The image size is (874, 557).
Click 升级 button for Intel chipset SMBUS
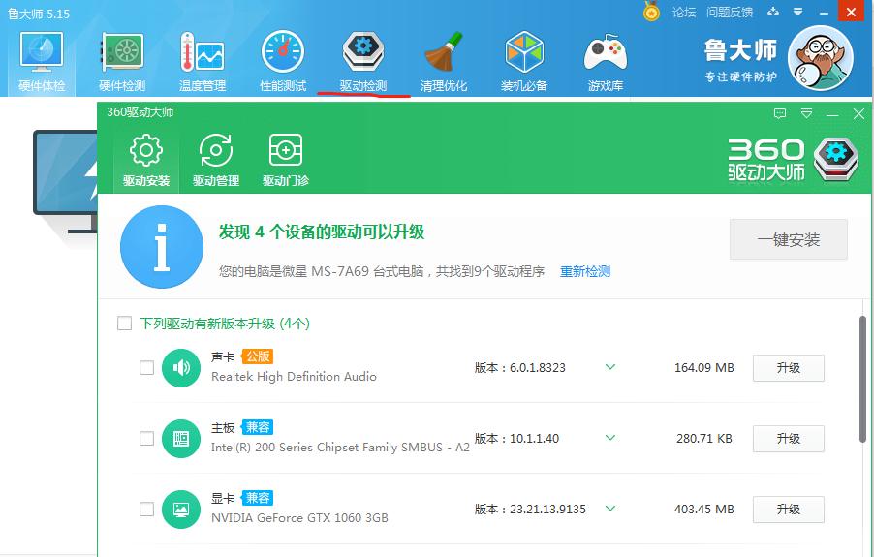click(789, 439)
